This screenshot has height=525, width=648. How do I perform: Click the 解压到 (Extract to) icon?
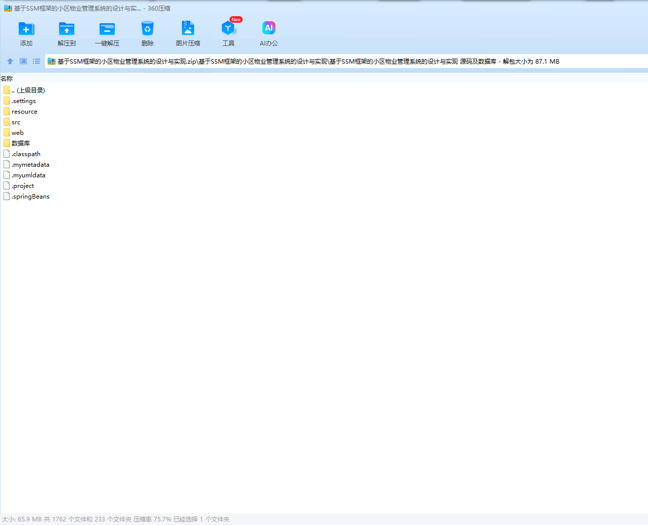(x=67, y=34)
